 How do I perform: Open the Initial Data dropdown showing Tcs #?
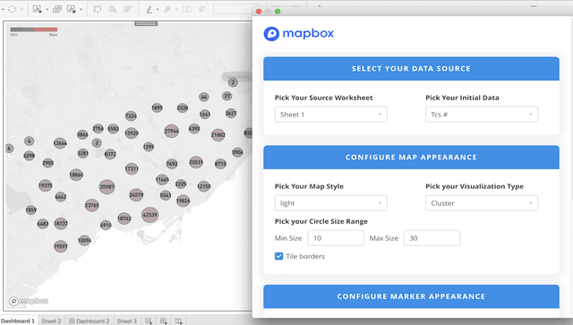coord(482,115)
